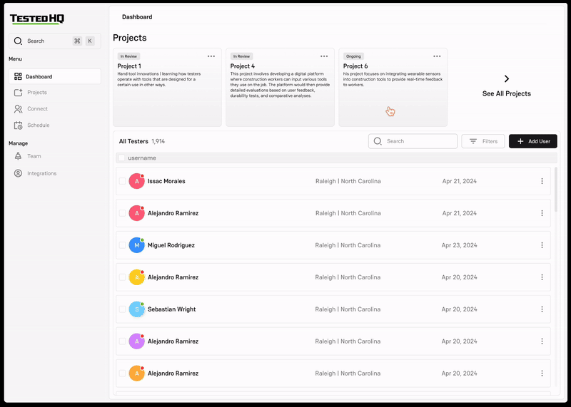The width and height of the screenshot is (571, 407).
Task: Check the Issac Morales row checkbox
Action: click(x=122, y=181)
